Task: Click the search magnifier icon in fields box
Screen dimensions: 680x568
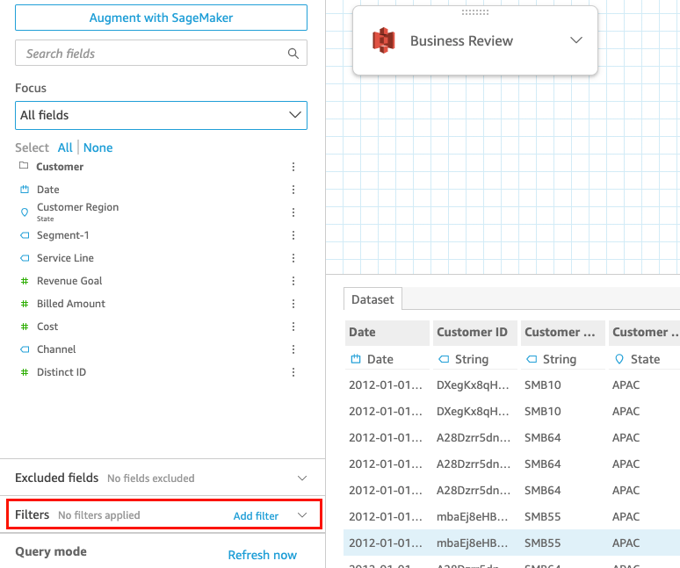Action: tap(293, 54)
